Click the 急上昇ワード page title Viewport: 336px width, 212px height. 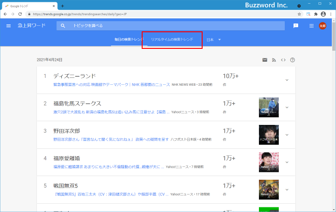click(x=31, y=26)
